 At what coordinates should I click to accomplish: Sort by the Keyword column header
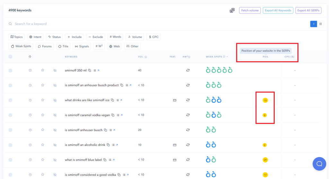coord(71,57)
